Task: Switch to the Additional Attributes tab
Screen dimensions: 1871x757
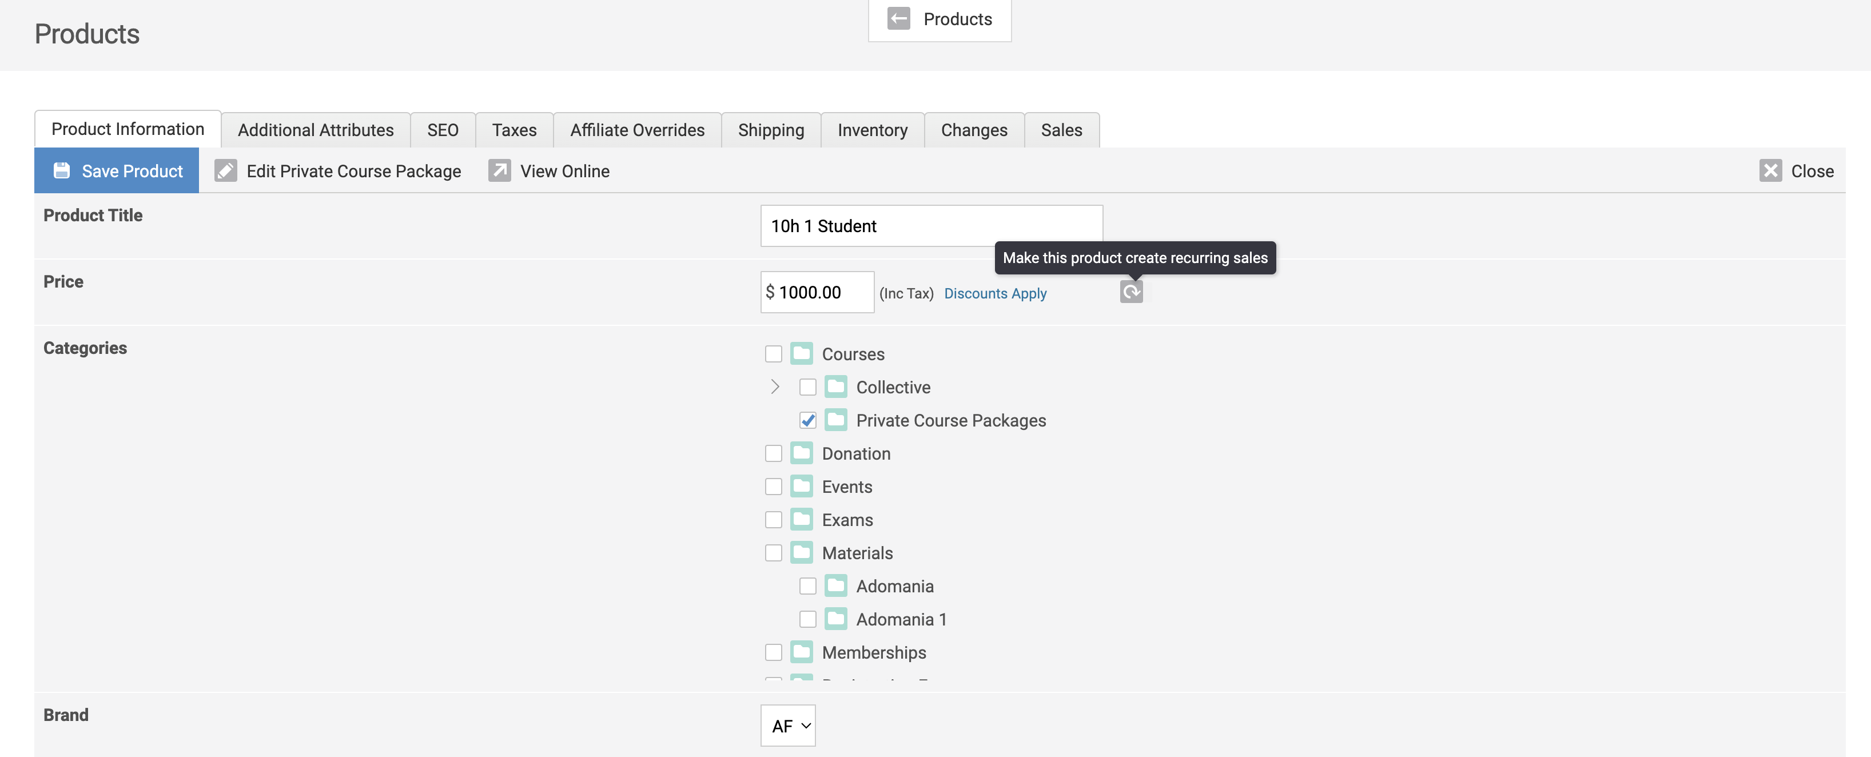Action: pyautogui.click(x=315, y=130)
